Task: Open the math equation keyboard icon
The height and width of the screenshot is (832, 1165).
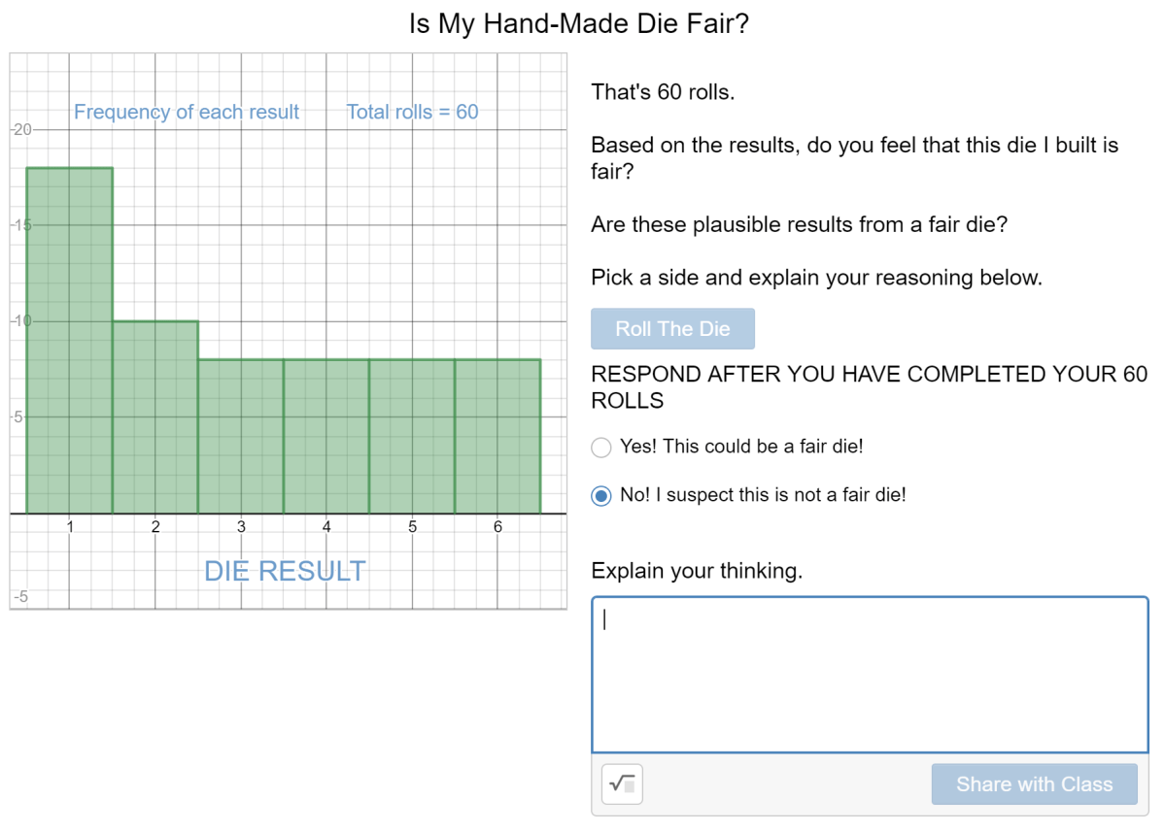Action: tap(622, 783)
